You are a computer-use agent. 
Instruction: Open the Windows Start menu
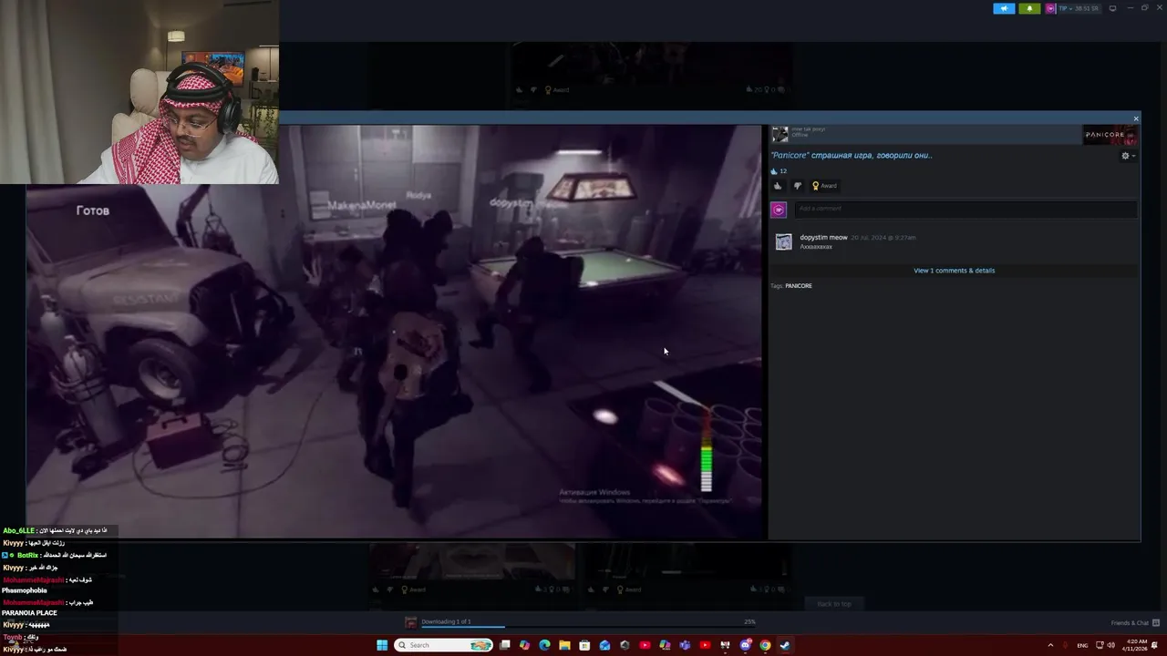(x=382, y=645)
